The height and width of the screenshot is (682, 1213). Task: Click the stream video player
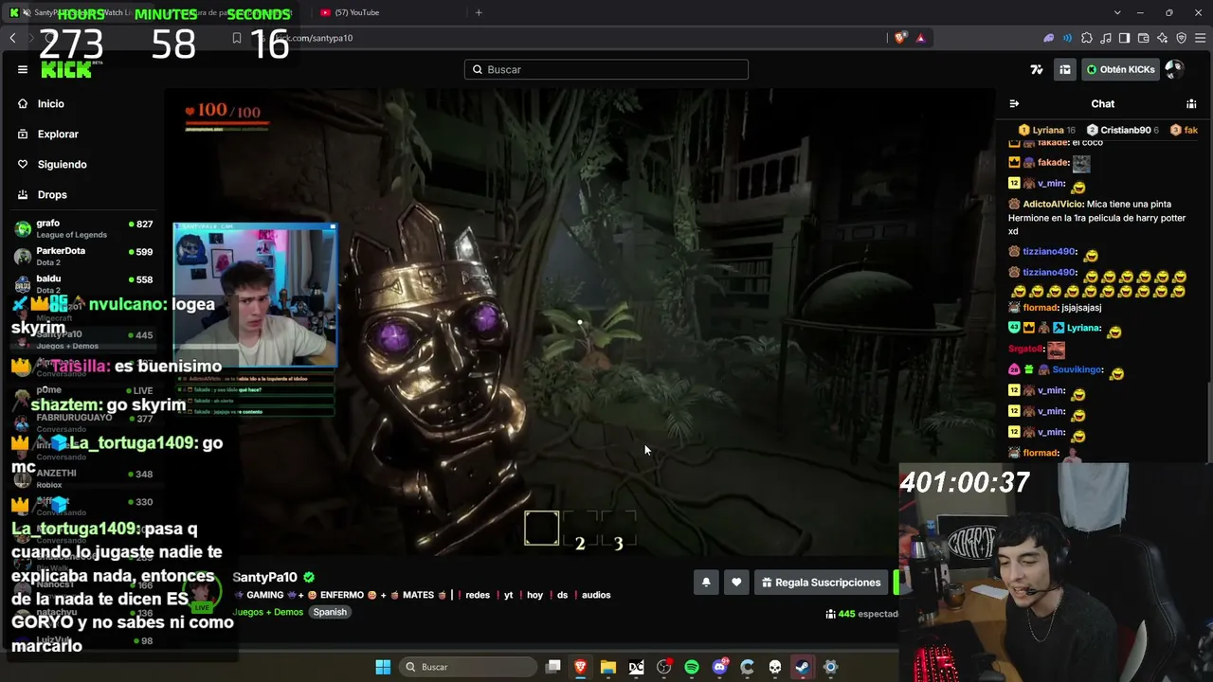579,323
